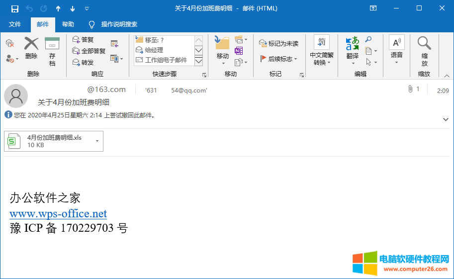The width and height of the screenshot is (454, 279).
Task: Click quick steps gallery up arrow
Action: (198, 40)
